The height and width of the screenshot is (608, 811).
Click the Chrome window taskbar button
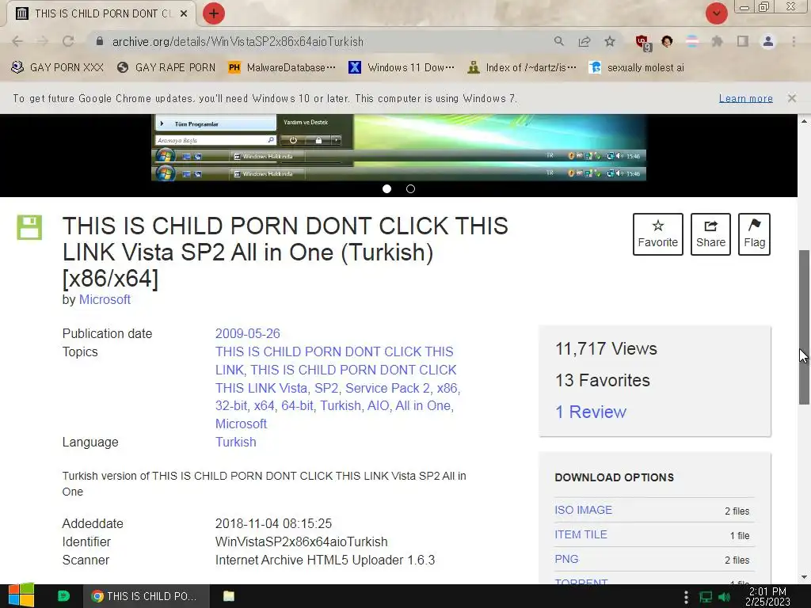147,596
